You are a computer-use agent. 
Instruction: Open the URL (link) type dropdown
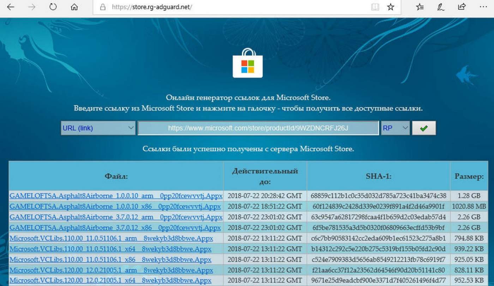[98, 128]
